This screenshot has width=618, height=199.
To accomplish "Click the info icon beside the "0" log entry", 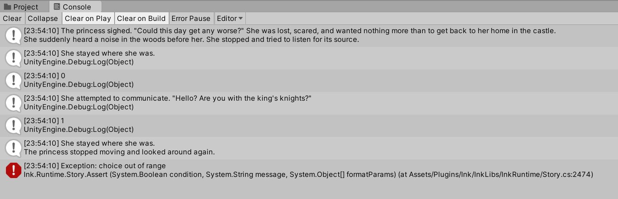I will coord(13,80).
